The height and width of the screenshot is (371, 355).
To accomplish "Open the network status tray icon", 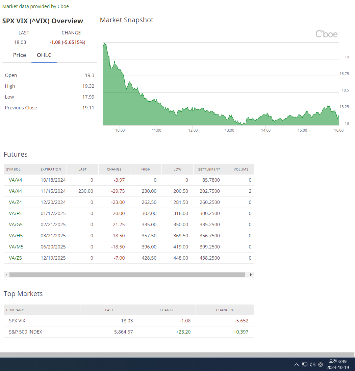I will [x=305, y=365].
